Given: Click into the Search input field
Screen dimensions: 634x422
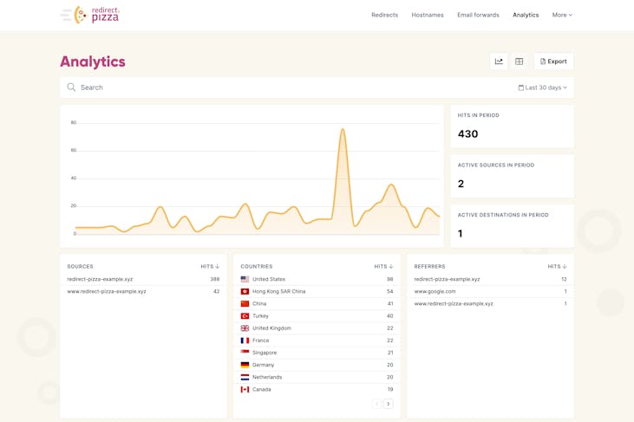Looking at the screenshot, I should click(286, 88).
